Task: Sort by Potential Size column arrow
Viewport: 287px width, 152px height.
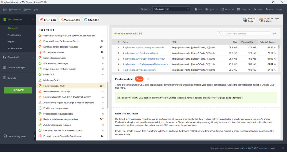Action: pyautogui.click(x=256, y=42)
